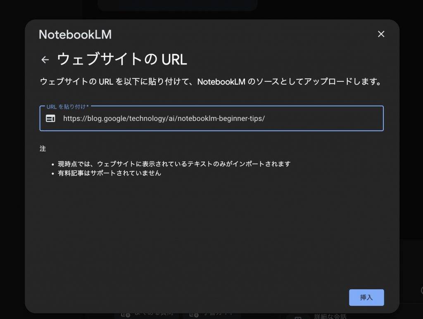
Task: Click the ウェブサイトの URL heading
Action: [122, 60]
